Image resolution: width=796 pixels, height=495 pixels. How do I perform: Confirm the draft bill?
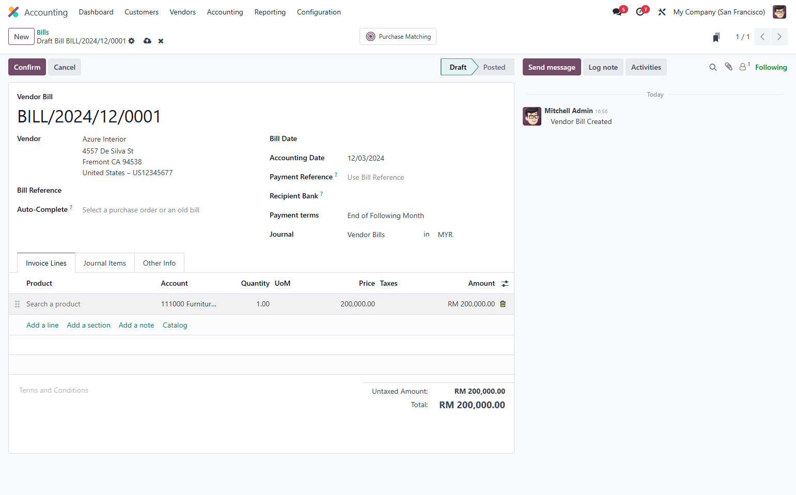[27, 67]
